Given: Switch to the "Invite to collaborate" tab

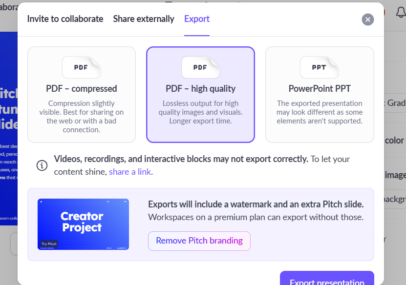Looking at the screenshot, I should (65, 19).
